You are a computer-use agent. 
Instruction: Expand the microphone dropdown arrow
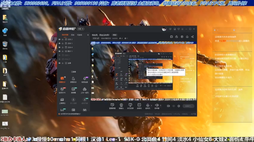[x=152, y=106]
